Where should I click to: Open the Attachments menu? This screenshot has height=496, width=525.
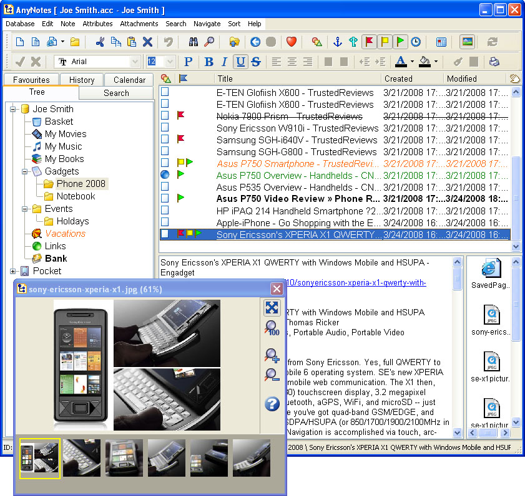click(139, 24)
